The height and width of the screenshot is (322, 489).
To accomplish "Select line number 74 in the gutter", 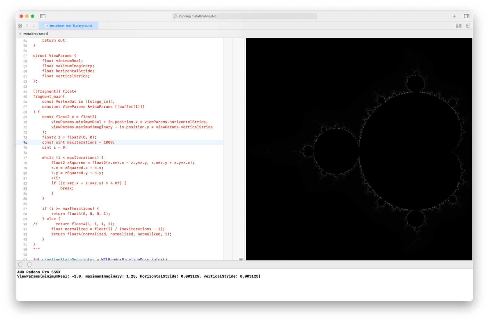I will (25, 142).
